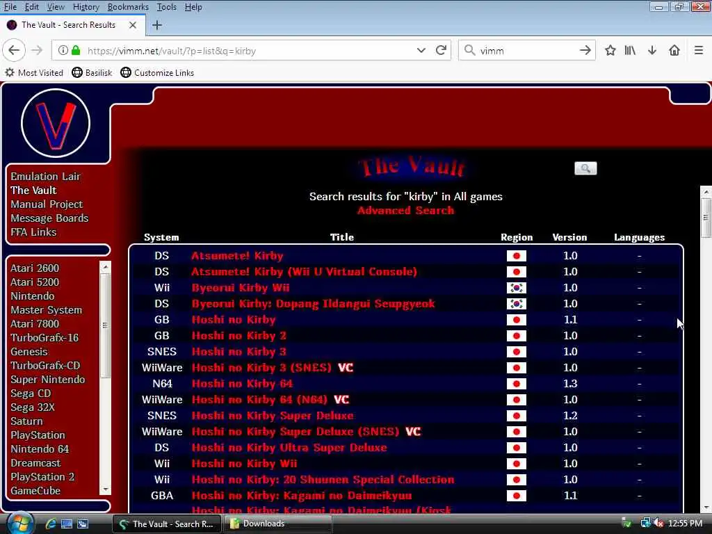712x534 pixels.
Task: Click the Switch Between Windows taskbar icon
Action: 83,524
